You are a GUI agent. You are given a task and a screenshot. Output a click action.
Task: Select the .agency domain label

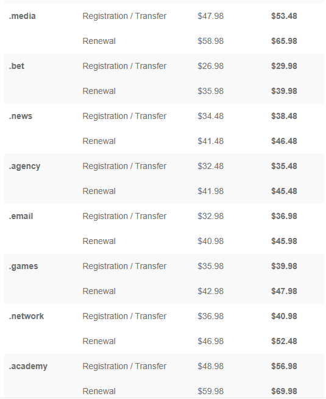24,167
